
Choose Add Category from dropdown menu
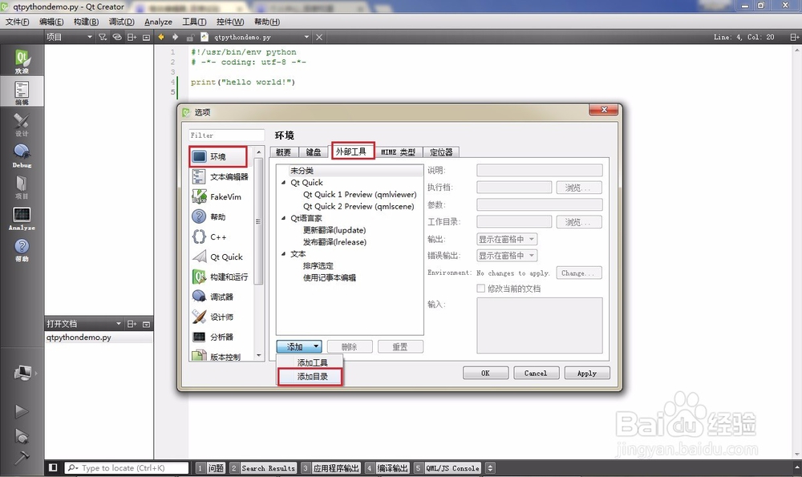tap(313, 376)
